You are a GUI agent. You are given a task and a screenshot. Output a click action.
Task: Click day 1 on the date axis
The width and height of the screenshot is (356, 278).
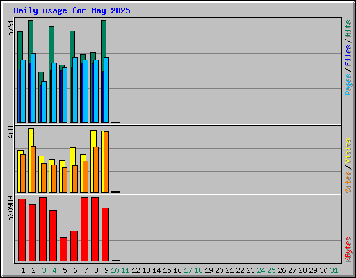click(x=23, y=270)
